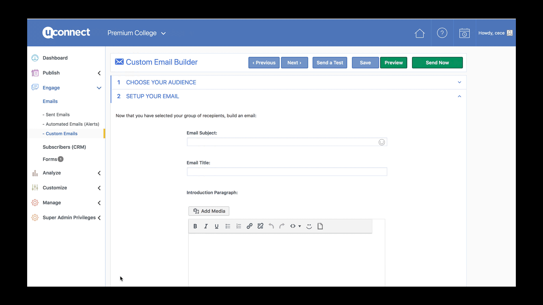Screen dimensions: 543x305
Task: Go to home via house icon
Action: pyautogui.click(x=420, y=33)
